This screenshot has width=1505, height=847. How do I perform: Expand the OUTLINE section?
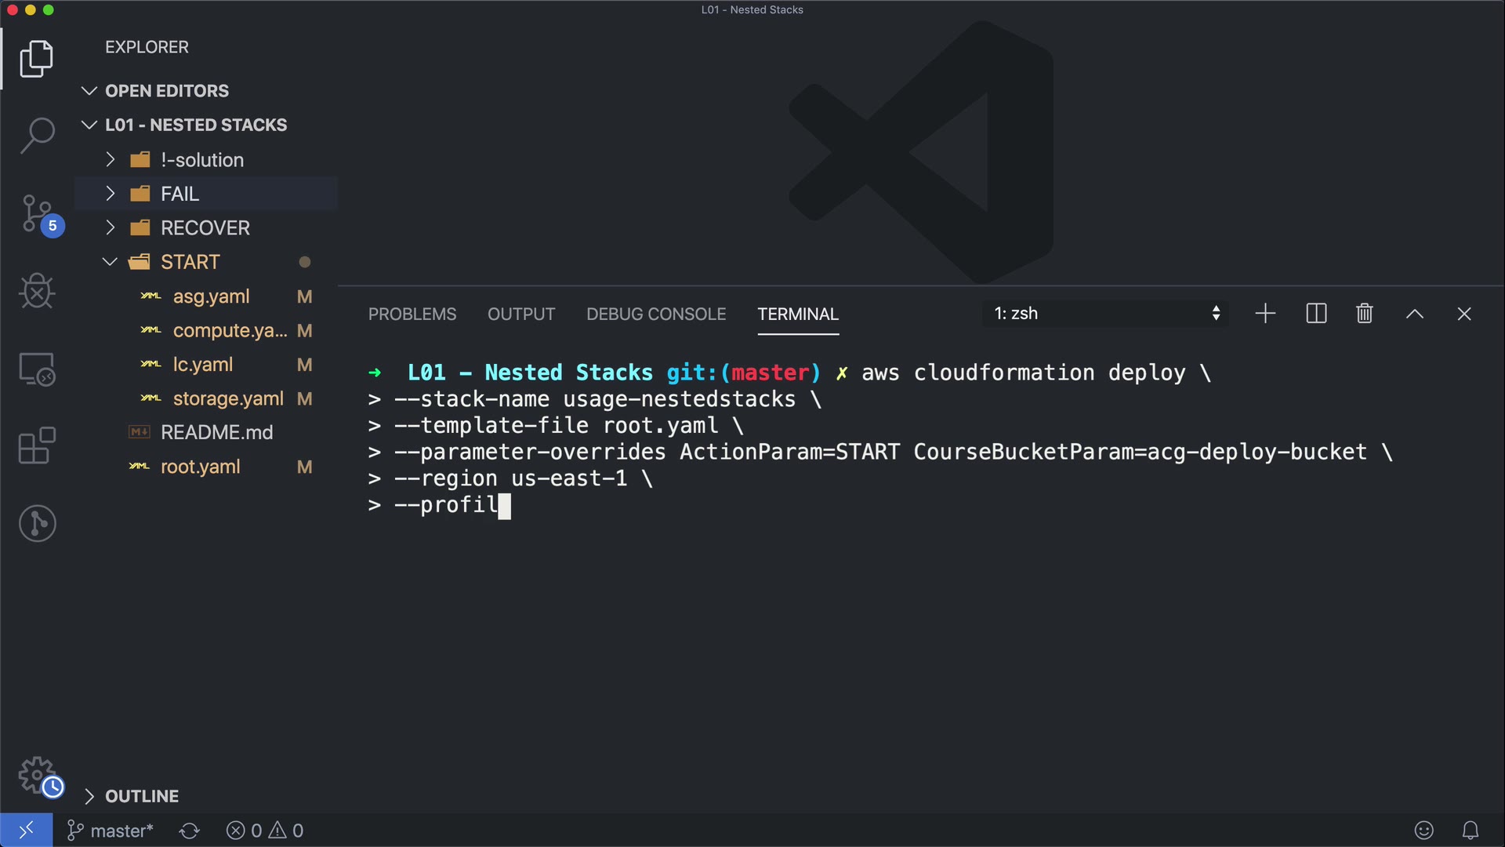[141, 796]
